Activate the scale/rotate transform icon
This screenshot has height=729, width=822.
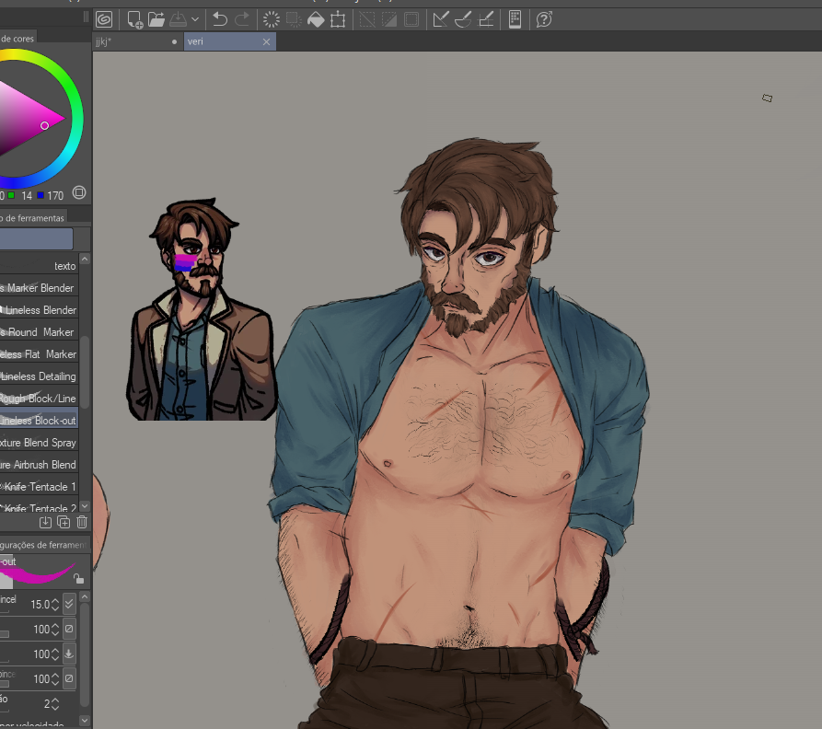coord(338,20)
